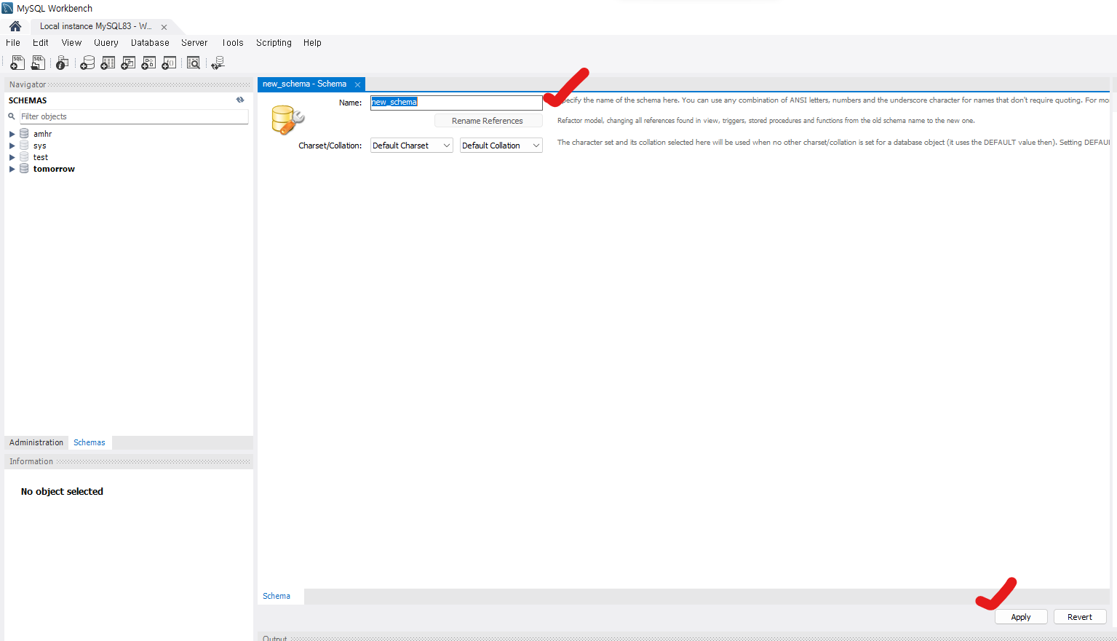
Task: Click the Apply button
Action: point(1021,617)
